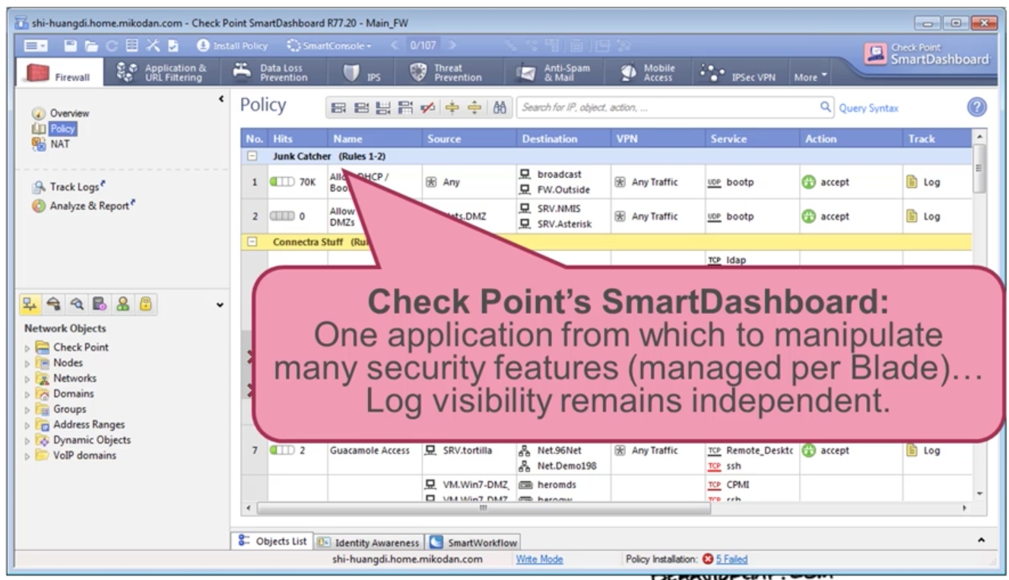Collapse the Junk Catcher rule section
Viewport: 1009px width, 580px height.
click(x=252, y=157)
